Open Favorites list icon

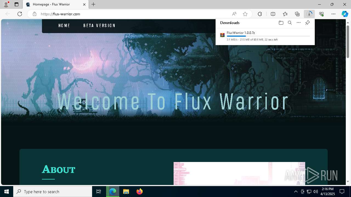click(x=285, y=14)
